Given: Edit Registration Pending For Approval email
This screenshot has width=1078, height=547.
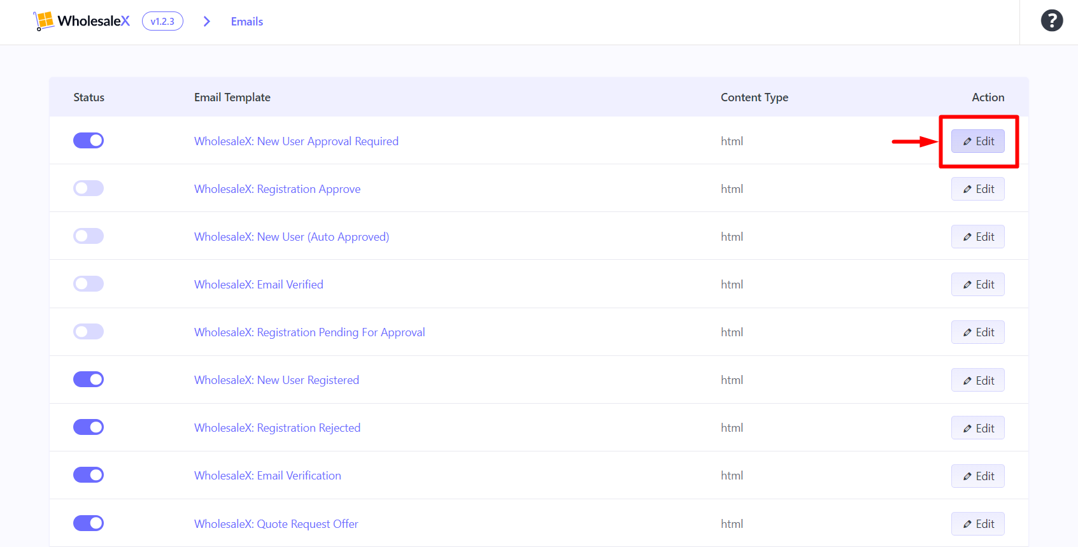Looking at the screenshot, I should (977, 332).
